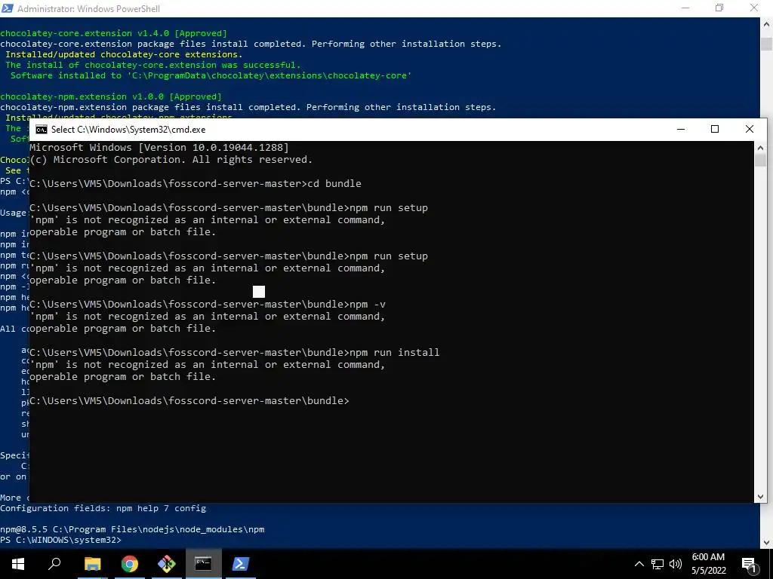Click PowerShell title bar system icon

[x=8, y=8]
